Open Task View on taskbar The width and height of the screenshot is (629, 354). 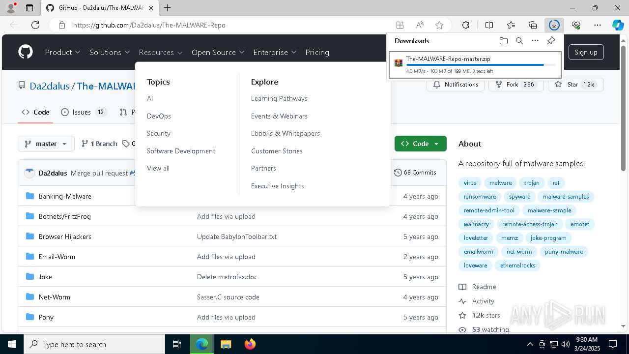pos(177,344)
